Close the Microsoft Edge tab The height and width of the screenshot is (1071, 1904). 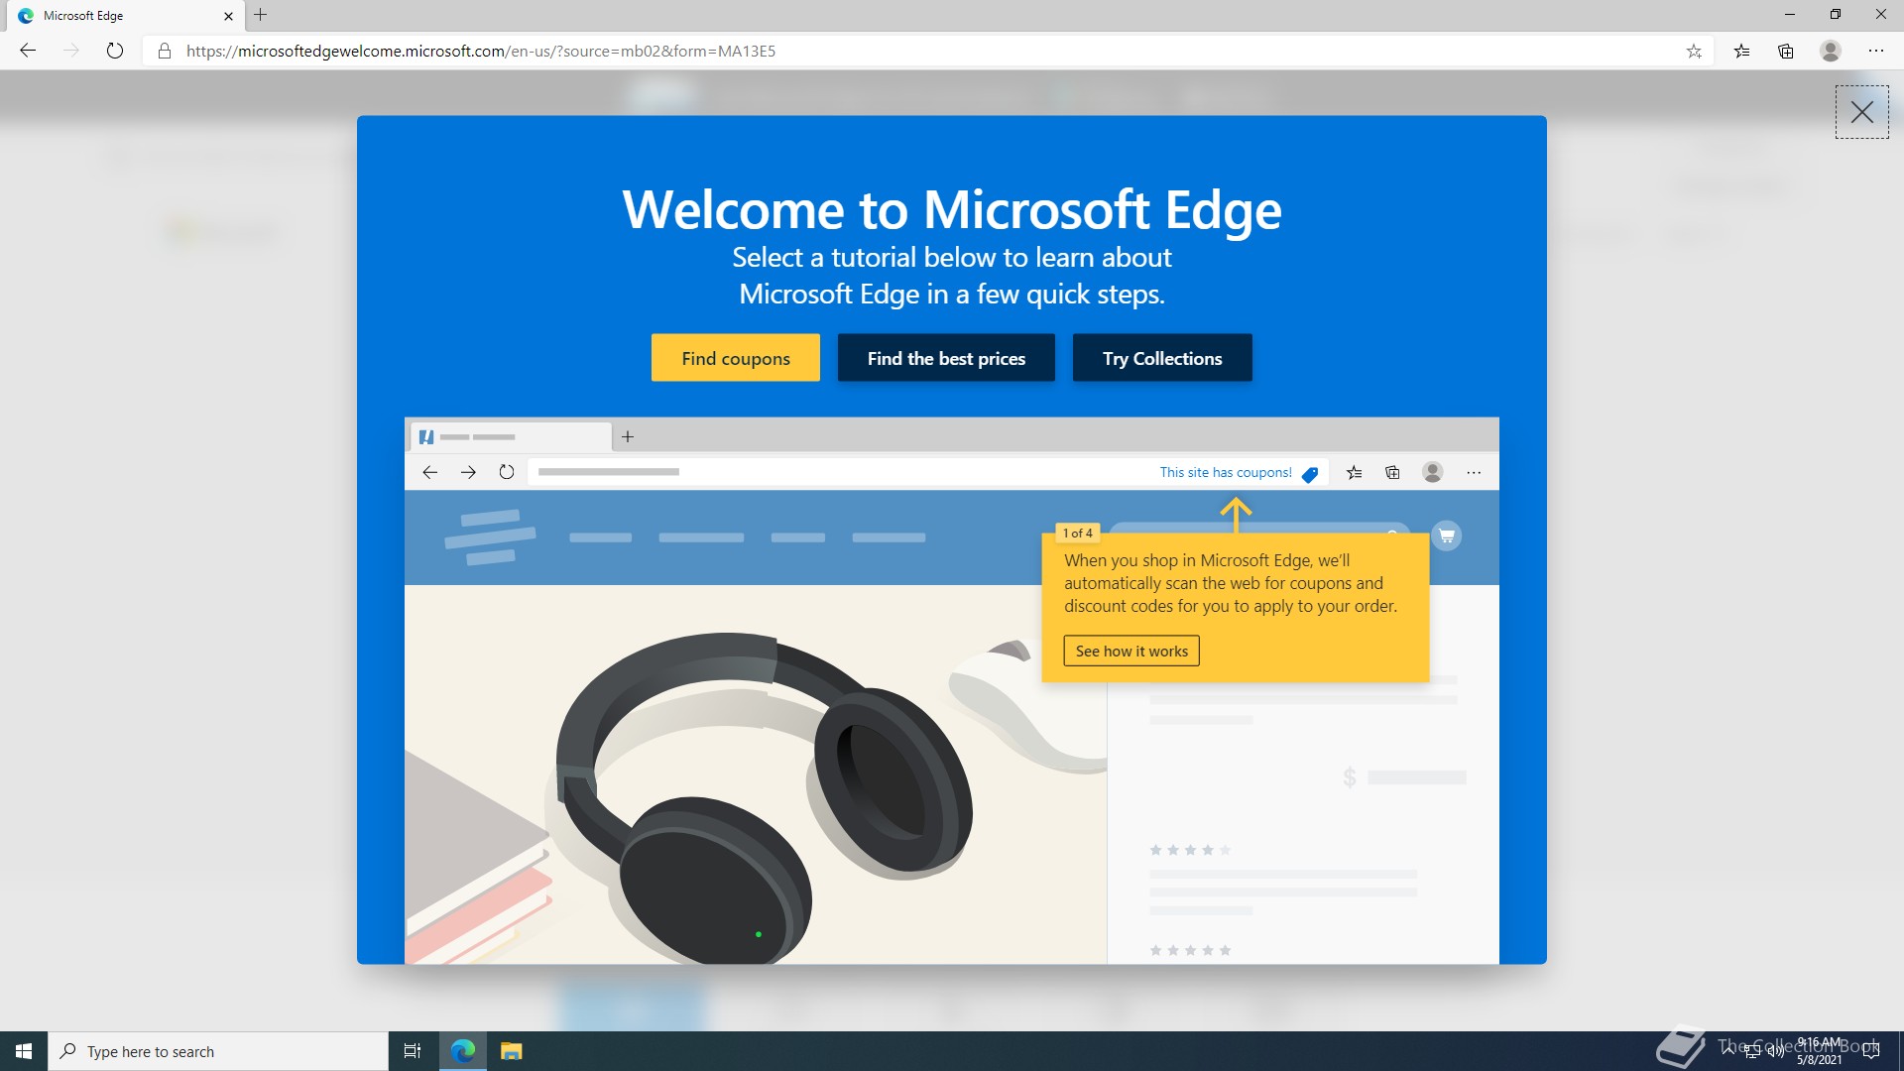[x=228, y=16]
